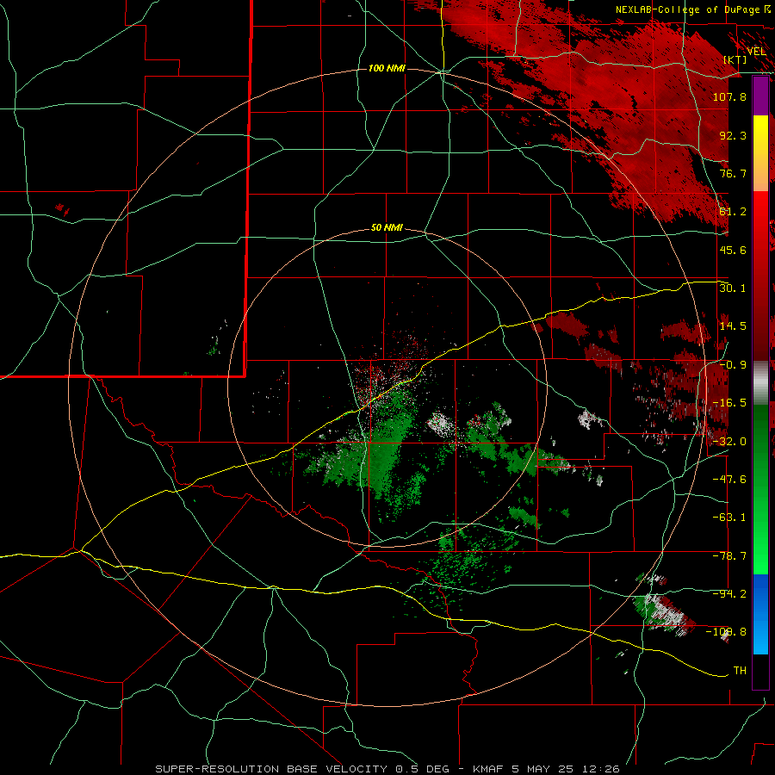The height and width of the screenshot is (775, 775).
Task: Pick the yellow segment on the velocity scale
Action: [x=760, y=153]
